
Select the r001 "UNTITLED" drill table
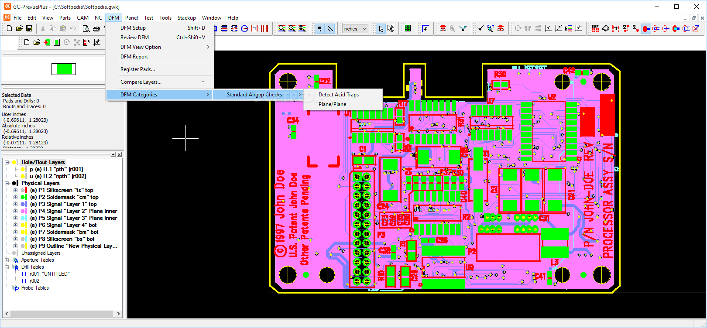(49, 274)
